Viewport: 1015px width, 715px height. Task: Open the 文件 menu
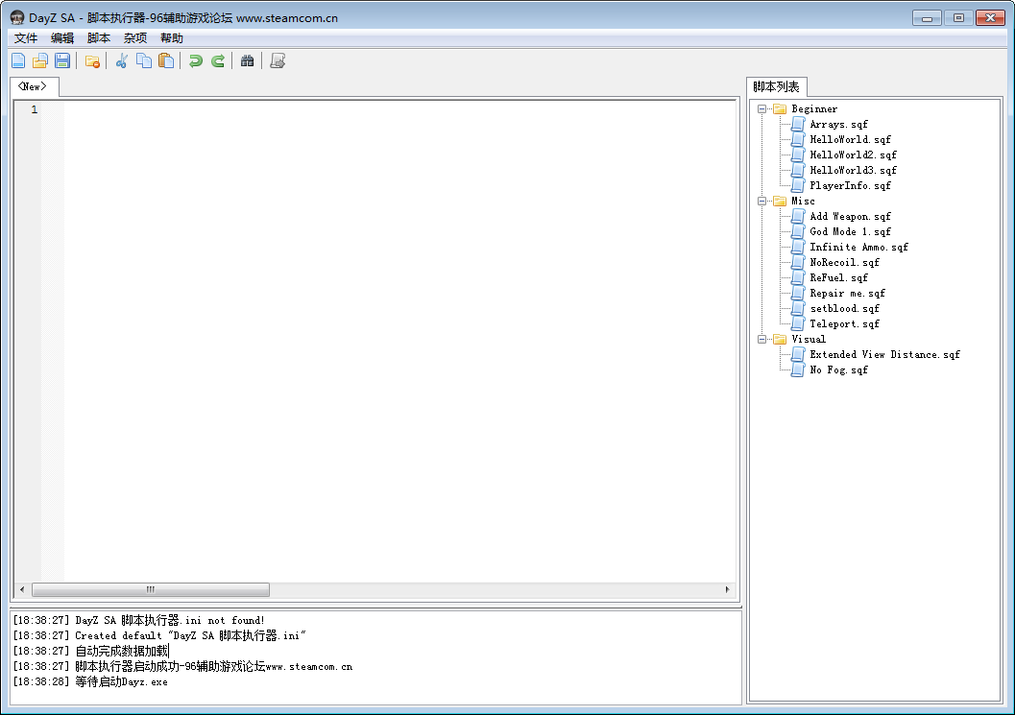point(26,38)
